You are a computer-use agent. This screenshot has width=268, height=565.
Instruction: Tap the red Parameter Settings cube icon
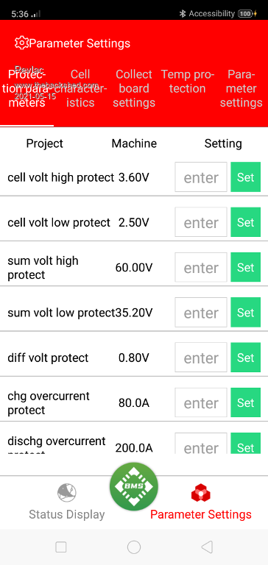(x=201, y=493)
